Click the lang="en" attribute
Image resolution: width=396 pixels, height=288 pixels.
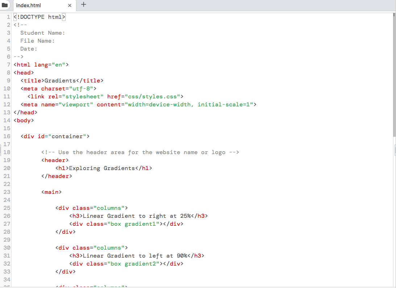pos(51,64)
